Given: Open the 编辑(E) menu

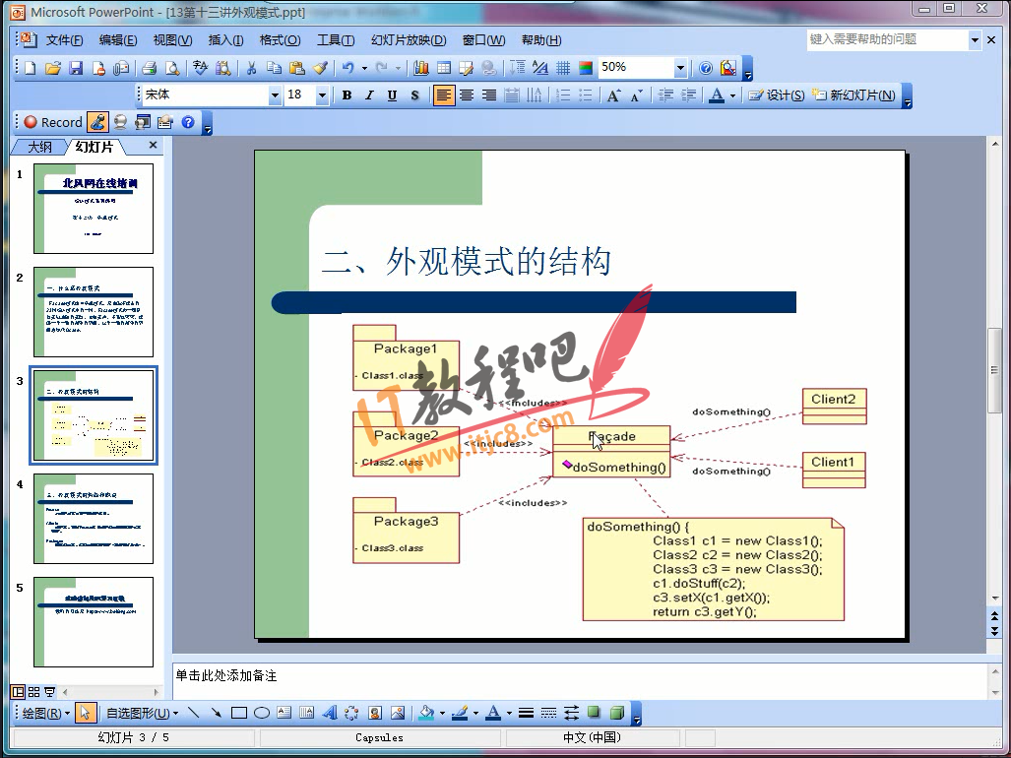Looking at the screenshot, I should coord(118,40).
